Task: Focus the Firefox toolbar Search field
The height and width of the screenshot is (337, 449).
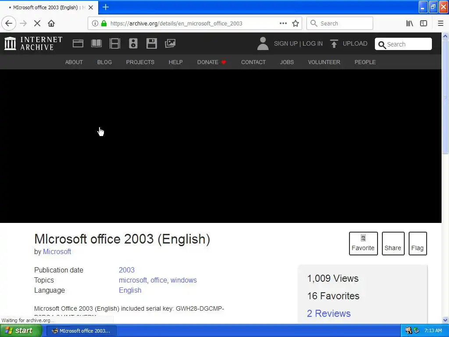Action: [x=340, y=23]
